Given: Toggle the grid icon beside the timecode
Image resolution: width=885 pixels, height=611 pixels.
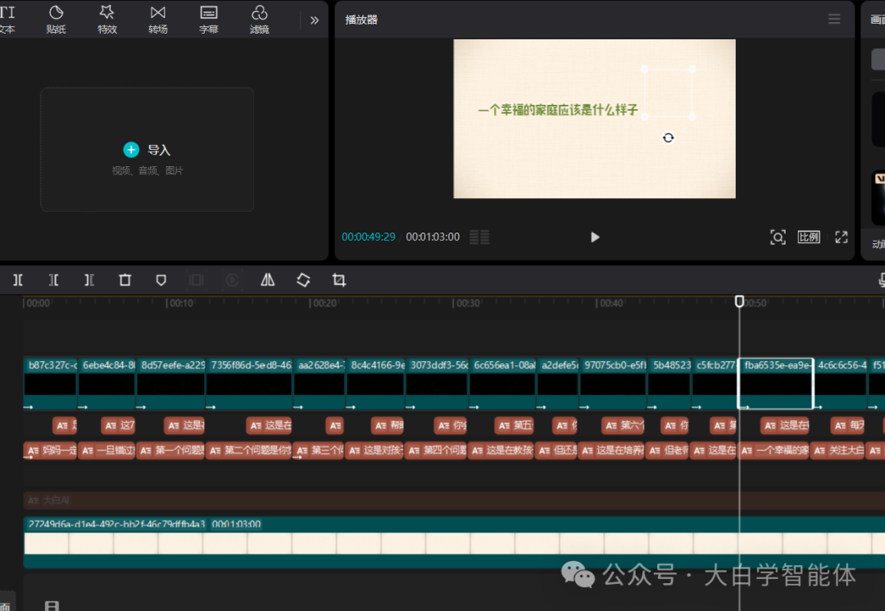Looking at the screenshot, I should click(x=479, y=237).
